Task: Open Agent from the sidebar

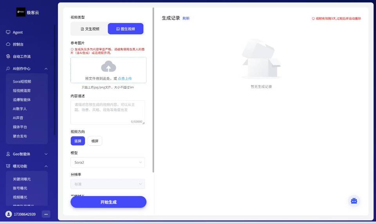Action: coord(18,32)
